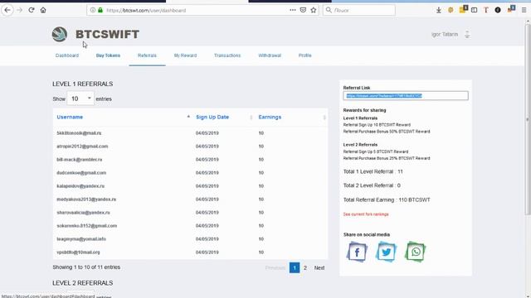Click the black round extension icon
The height and width of the screenshot is (298, 531).
click(498, 10)
